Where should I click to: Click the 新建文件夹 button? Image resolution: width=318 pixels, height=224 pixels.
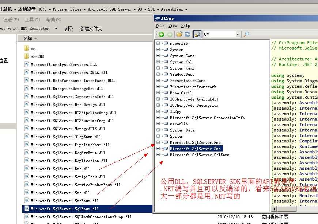[x=91, y=28]
